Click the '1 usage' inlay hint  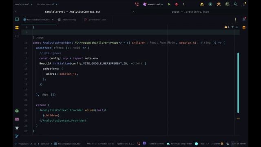[38, 38]
